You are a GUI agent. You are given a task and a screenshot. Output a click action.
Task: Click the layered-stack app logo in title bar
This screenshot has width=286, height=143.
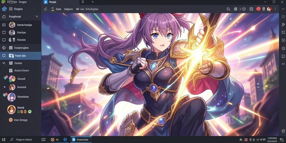click(x=3, y=2)
